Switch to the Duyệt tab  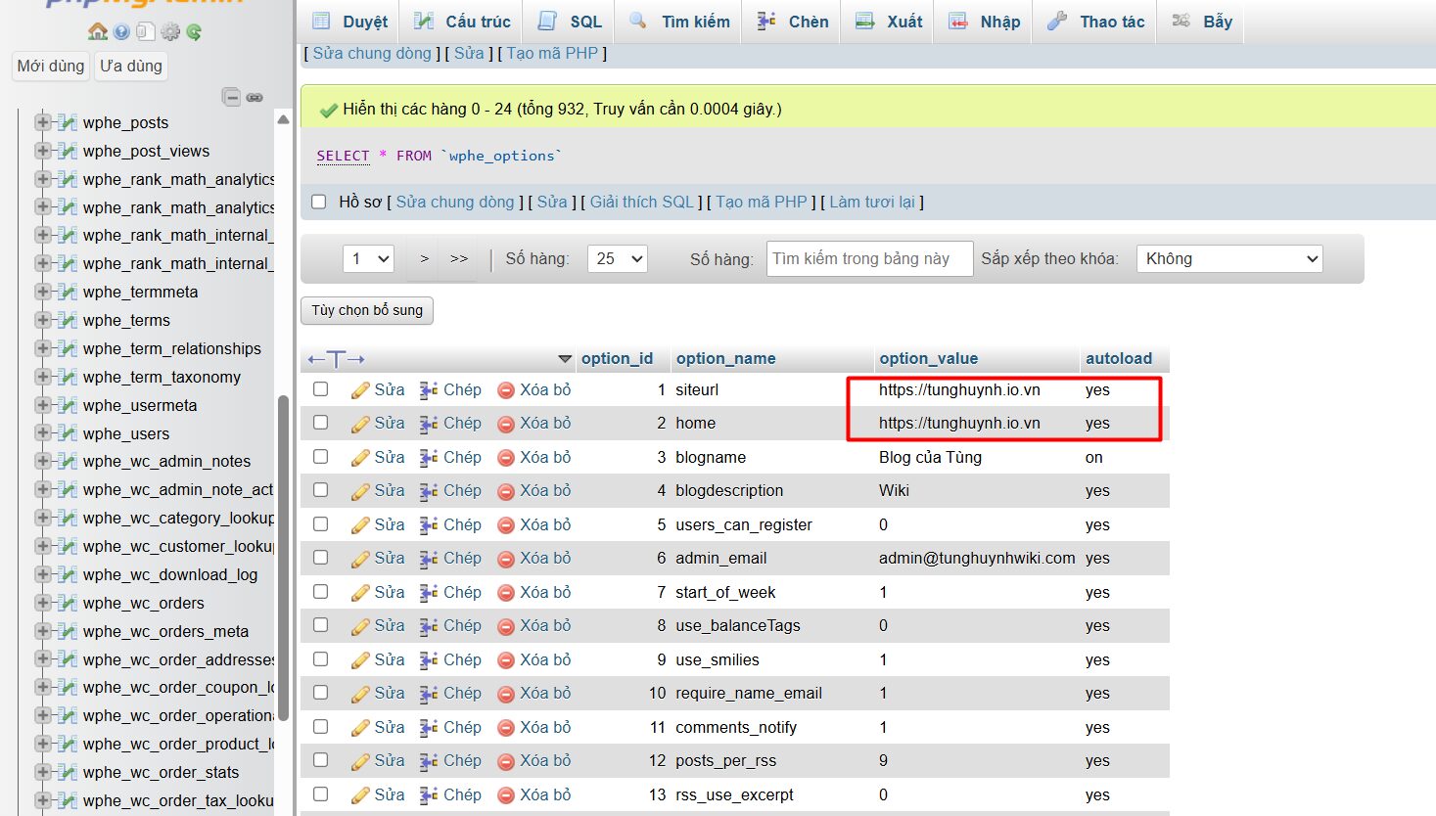point(349,22)
